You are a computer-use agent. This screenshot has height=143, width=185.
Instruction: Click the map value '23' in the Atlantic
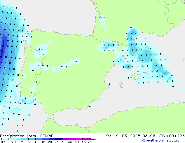[2, 51]
